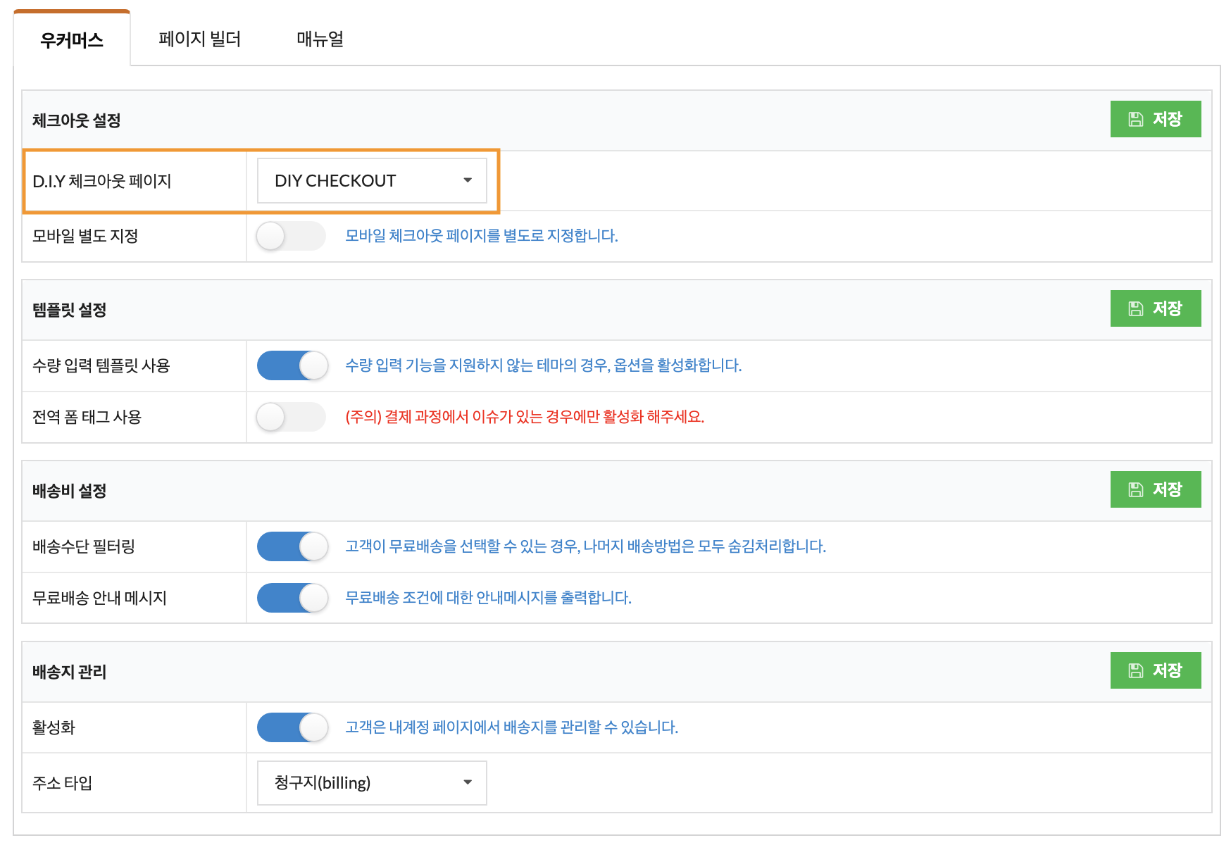Click the save icon in 배송지 관리 header

click(1135, 671)
